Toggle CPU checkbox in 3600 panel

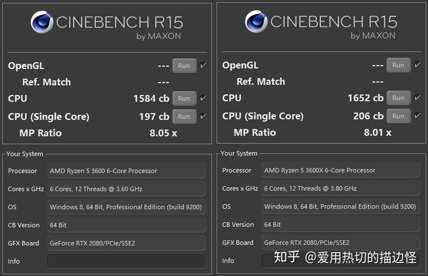coord(203,98)
